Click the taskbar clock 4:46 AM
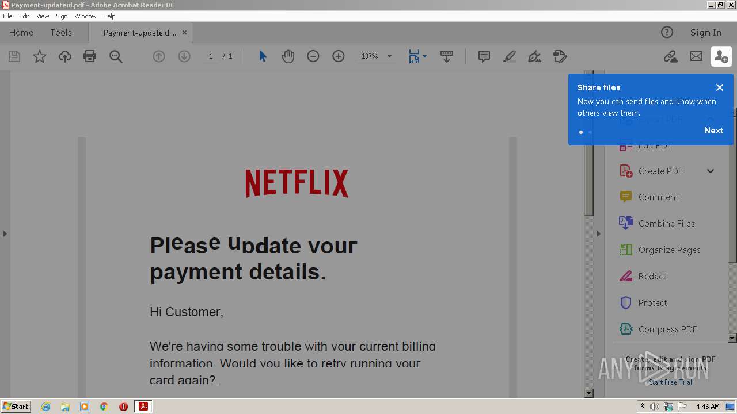Screen dimensions: 737x414 click(708, 407)
